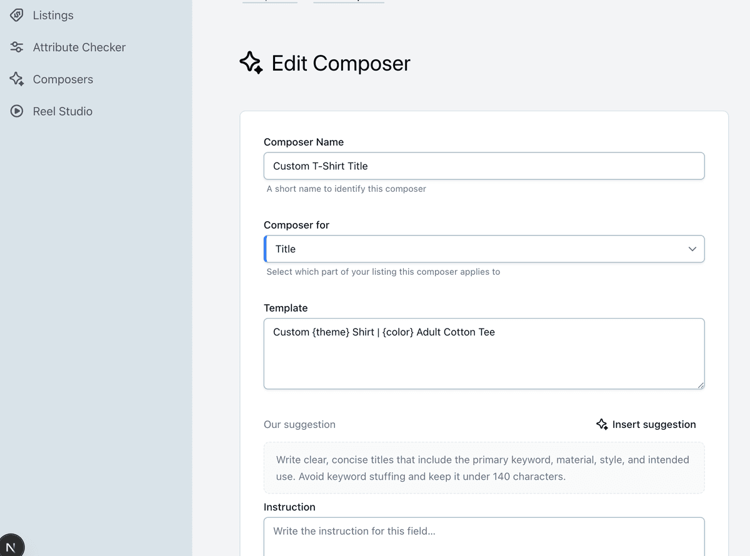Viewport: 750px width, 556px height.
Task: Click the sparkle icon beside Edit Composer heading
Action: click(x=251, y=62)
